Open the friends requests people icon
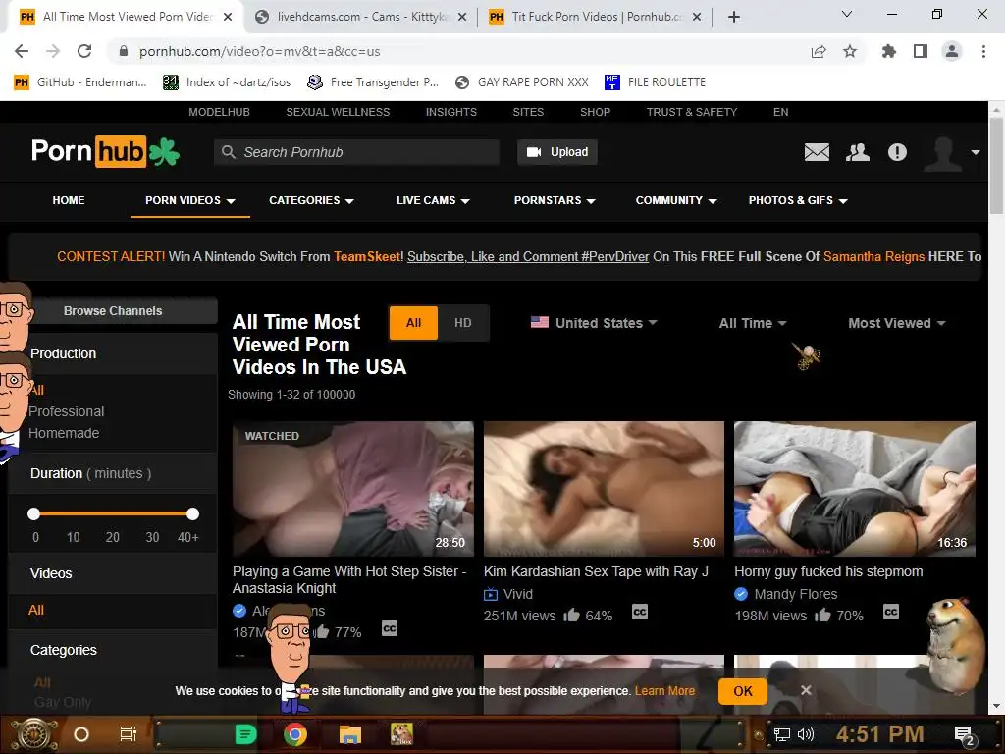 [858, 152]
